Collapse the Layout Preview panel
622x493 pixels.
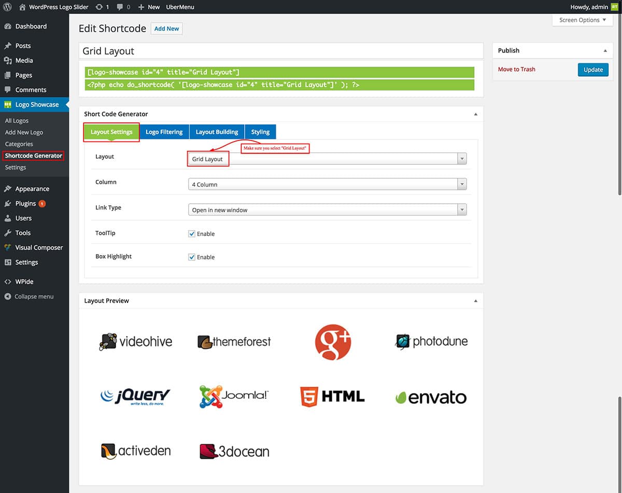coord(476,301)
